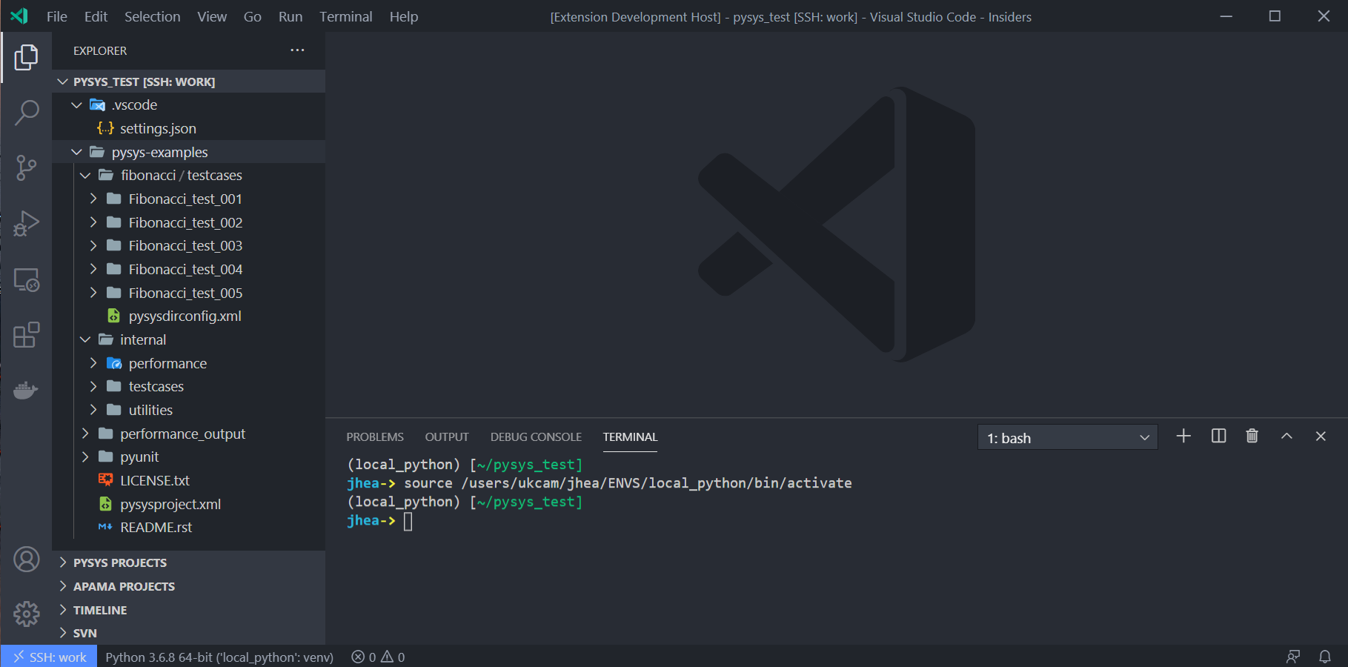Click the feedback icon in status bar
The width and height of the screenshot is (1348, 667).
tap(1293, 657)
